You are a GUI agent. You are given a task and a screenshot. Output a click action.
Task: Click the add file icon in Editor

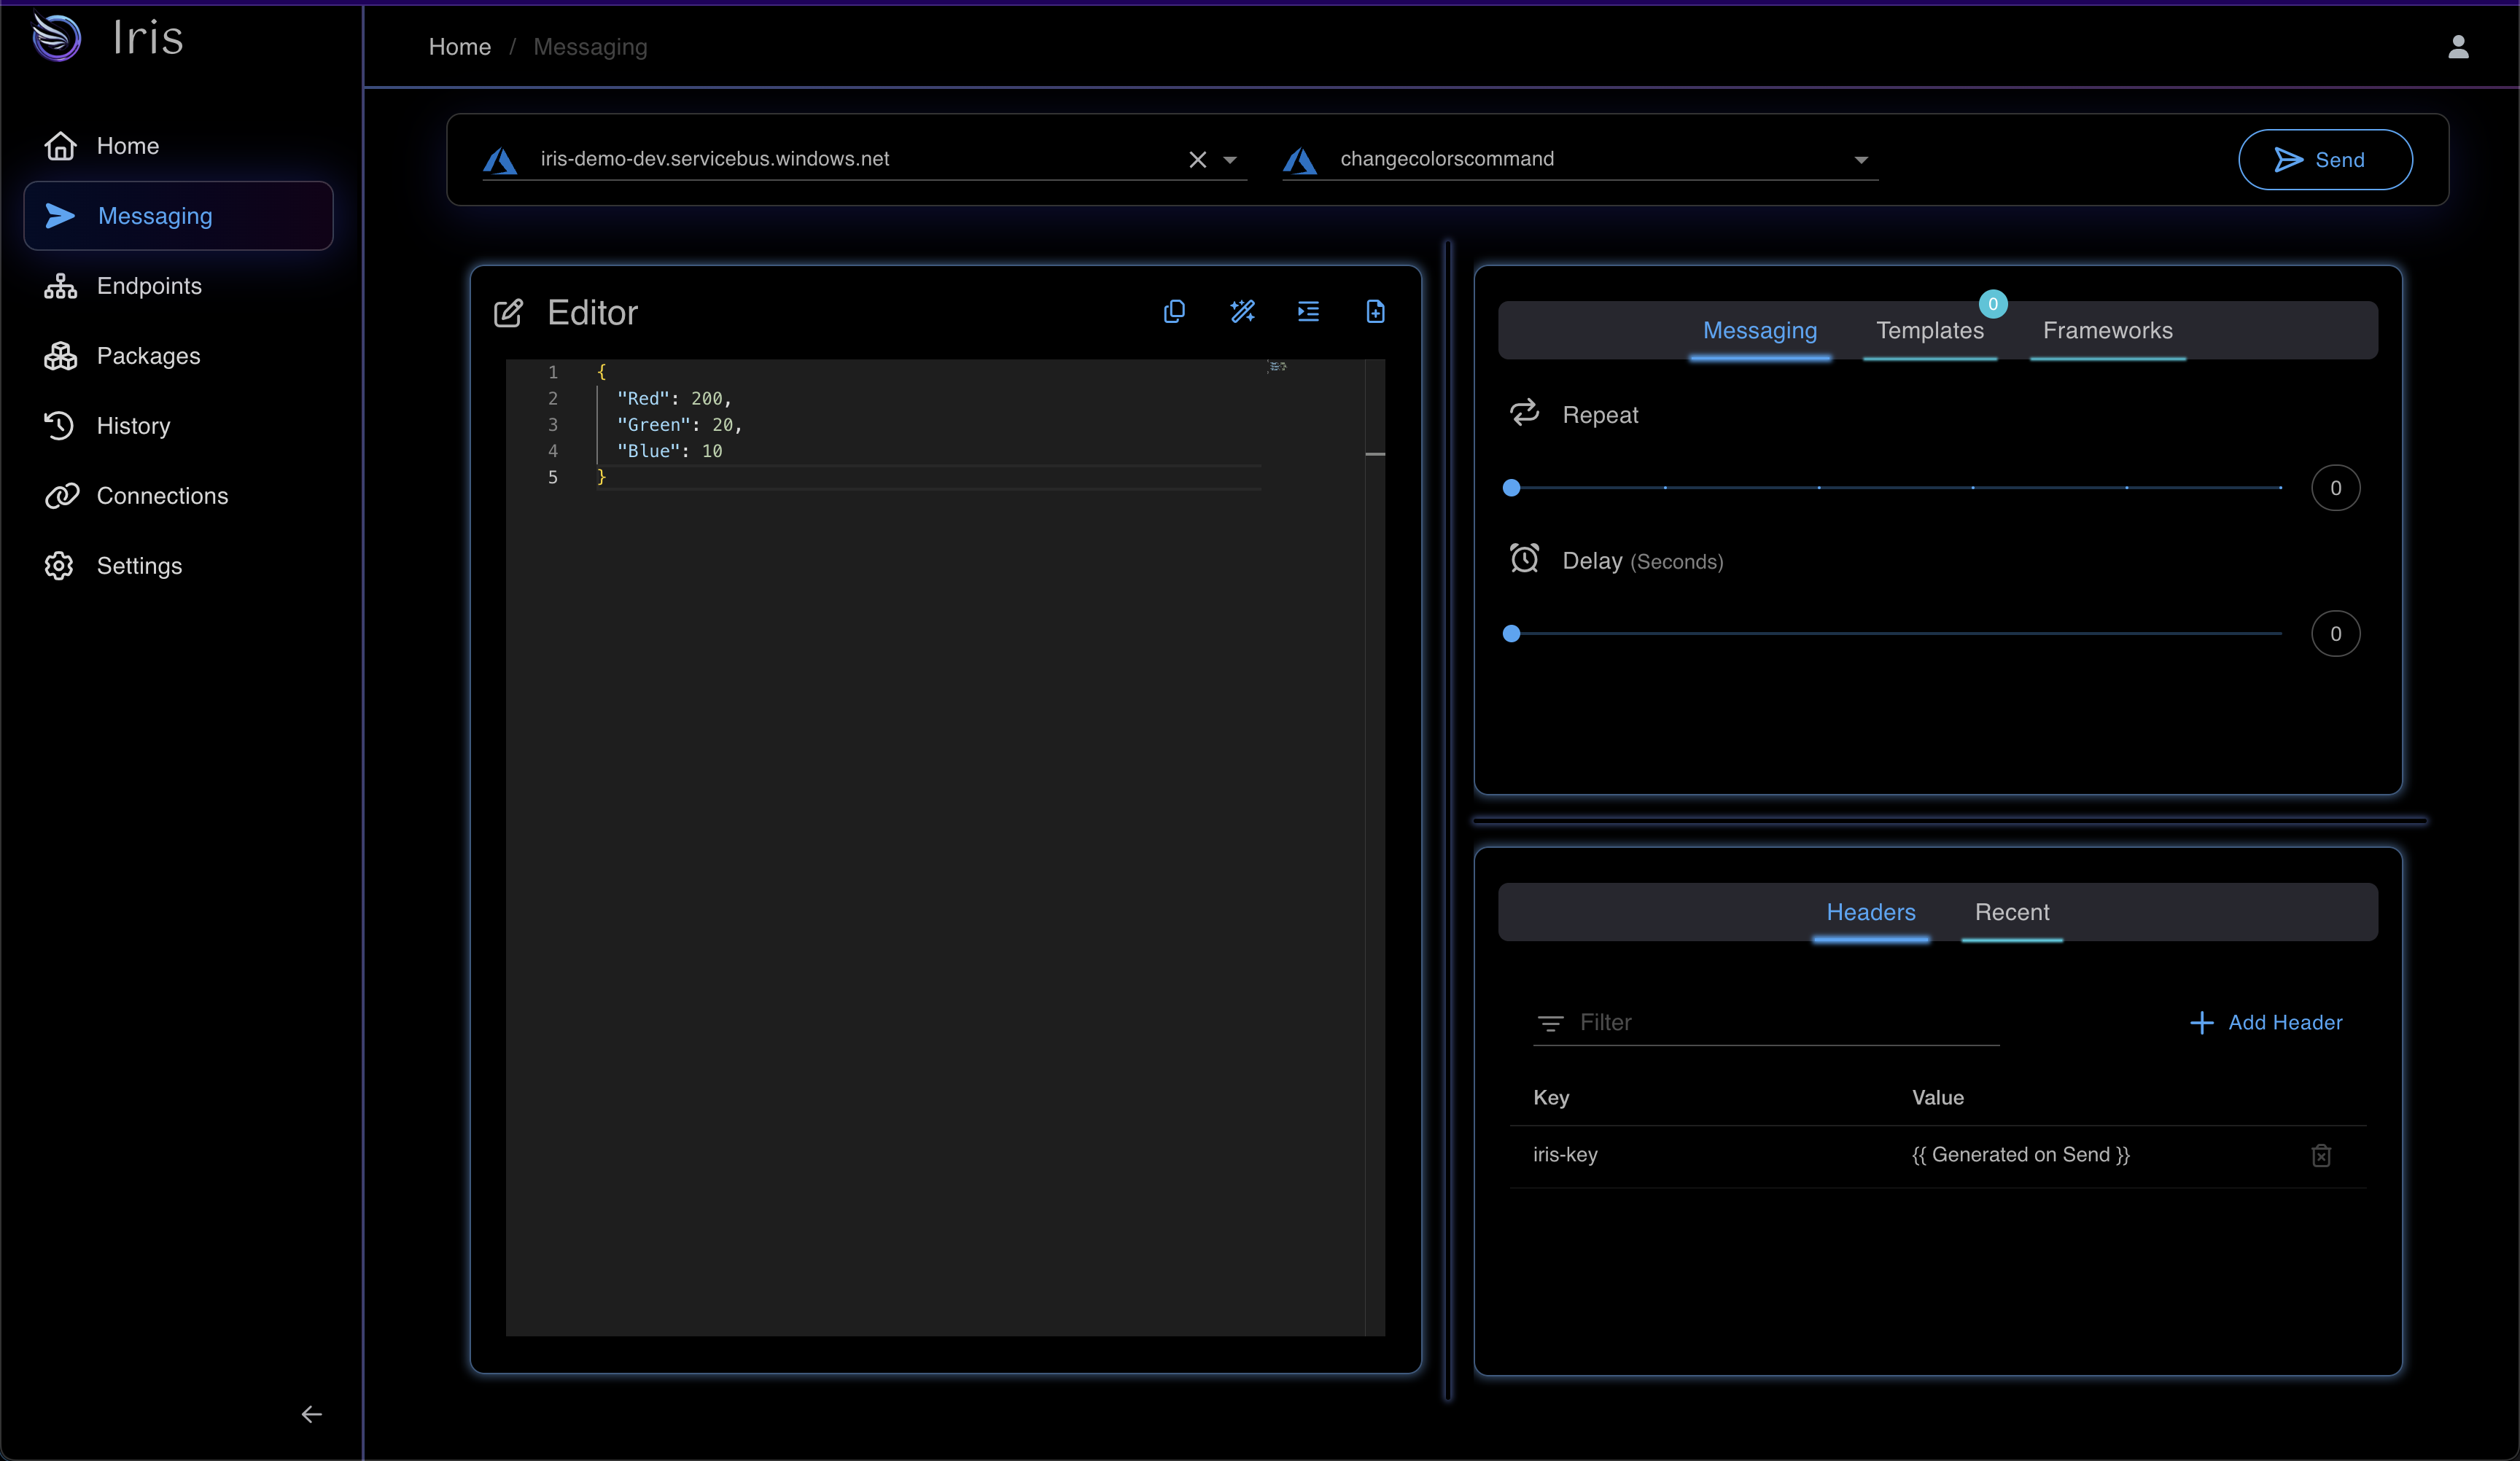coord(1375,312)
